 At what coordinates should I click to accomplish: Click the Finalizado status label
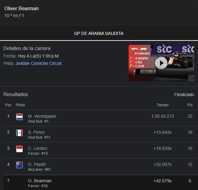pos(184,95)
